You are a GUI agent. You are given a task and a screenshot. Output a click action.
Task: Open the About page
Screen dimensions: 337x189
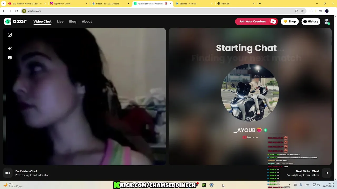[x=87, y=22]
